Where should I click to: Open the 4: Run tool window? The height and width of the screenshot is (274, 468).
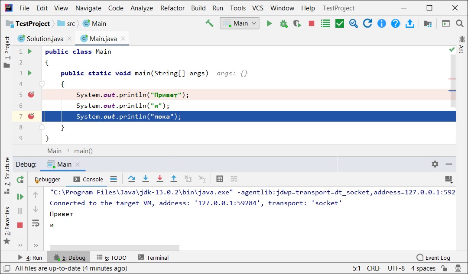30,258
